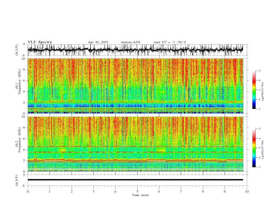Click the ch.2 color scale bar
Image resolution: width=278 pixels, height=215 pixels.
[x=254, y=148]
